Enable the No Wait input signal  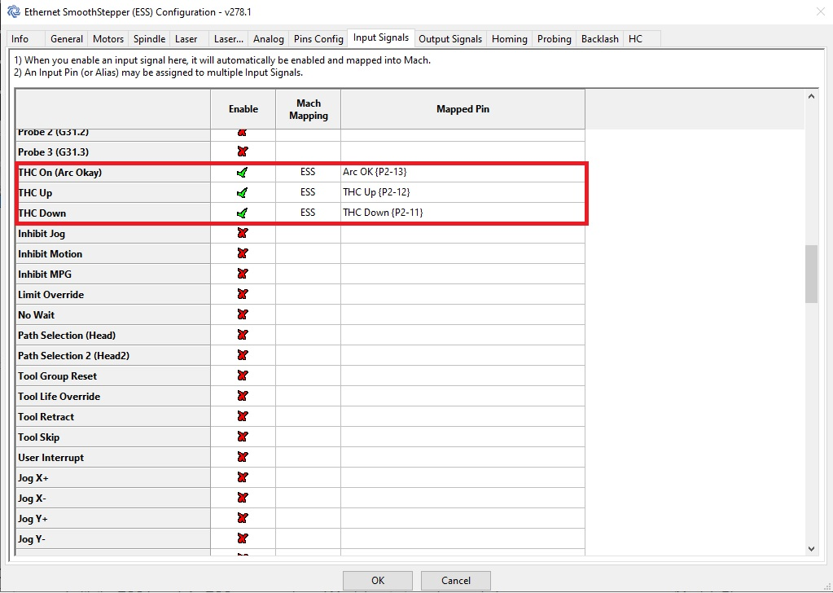coord(243,314)
